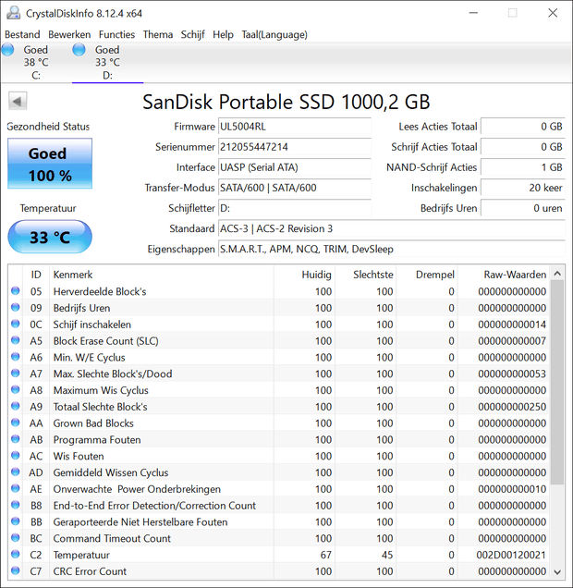Click the Serienummer field 212055447214

(295, 147)
